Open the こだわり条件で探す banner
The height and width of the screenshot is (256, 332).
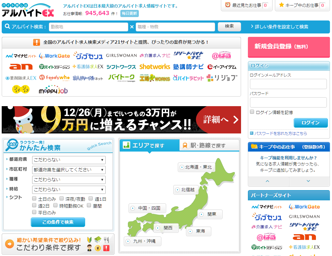[x=58, y=244]
